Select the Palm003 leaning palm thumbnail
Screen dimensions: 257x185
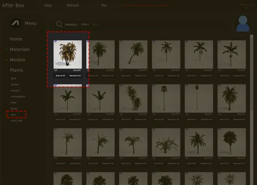(133, 54)
